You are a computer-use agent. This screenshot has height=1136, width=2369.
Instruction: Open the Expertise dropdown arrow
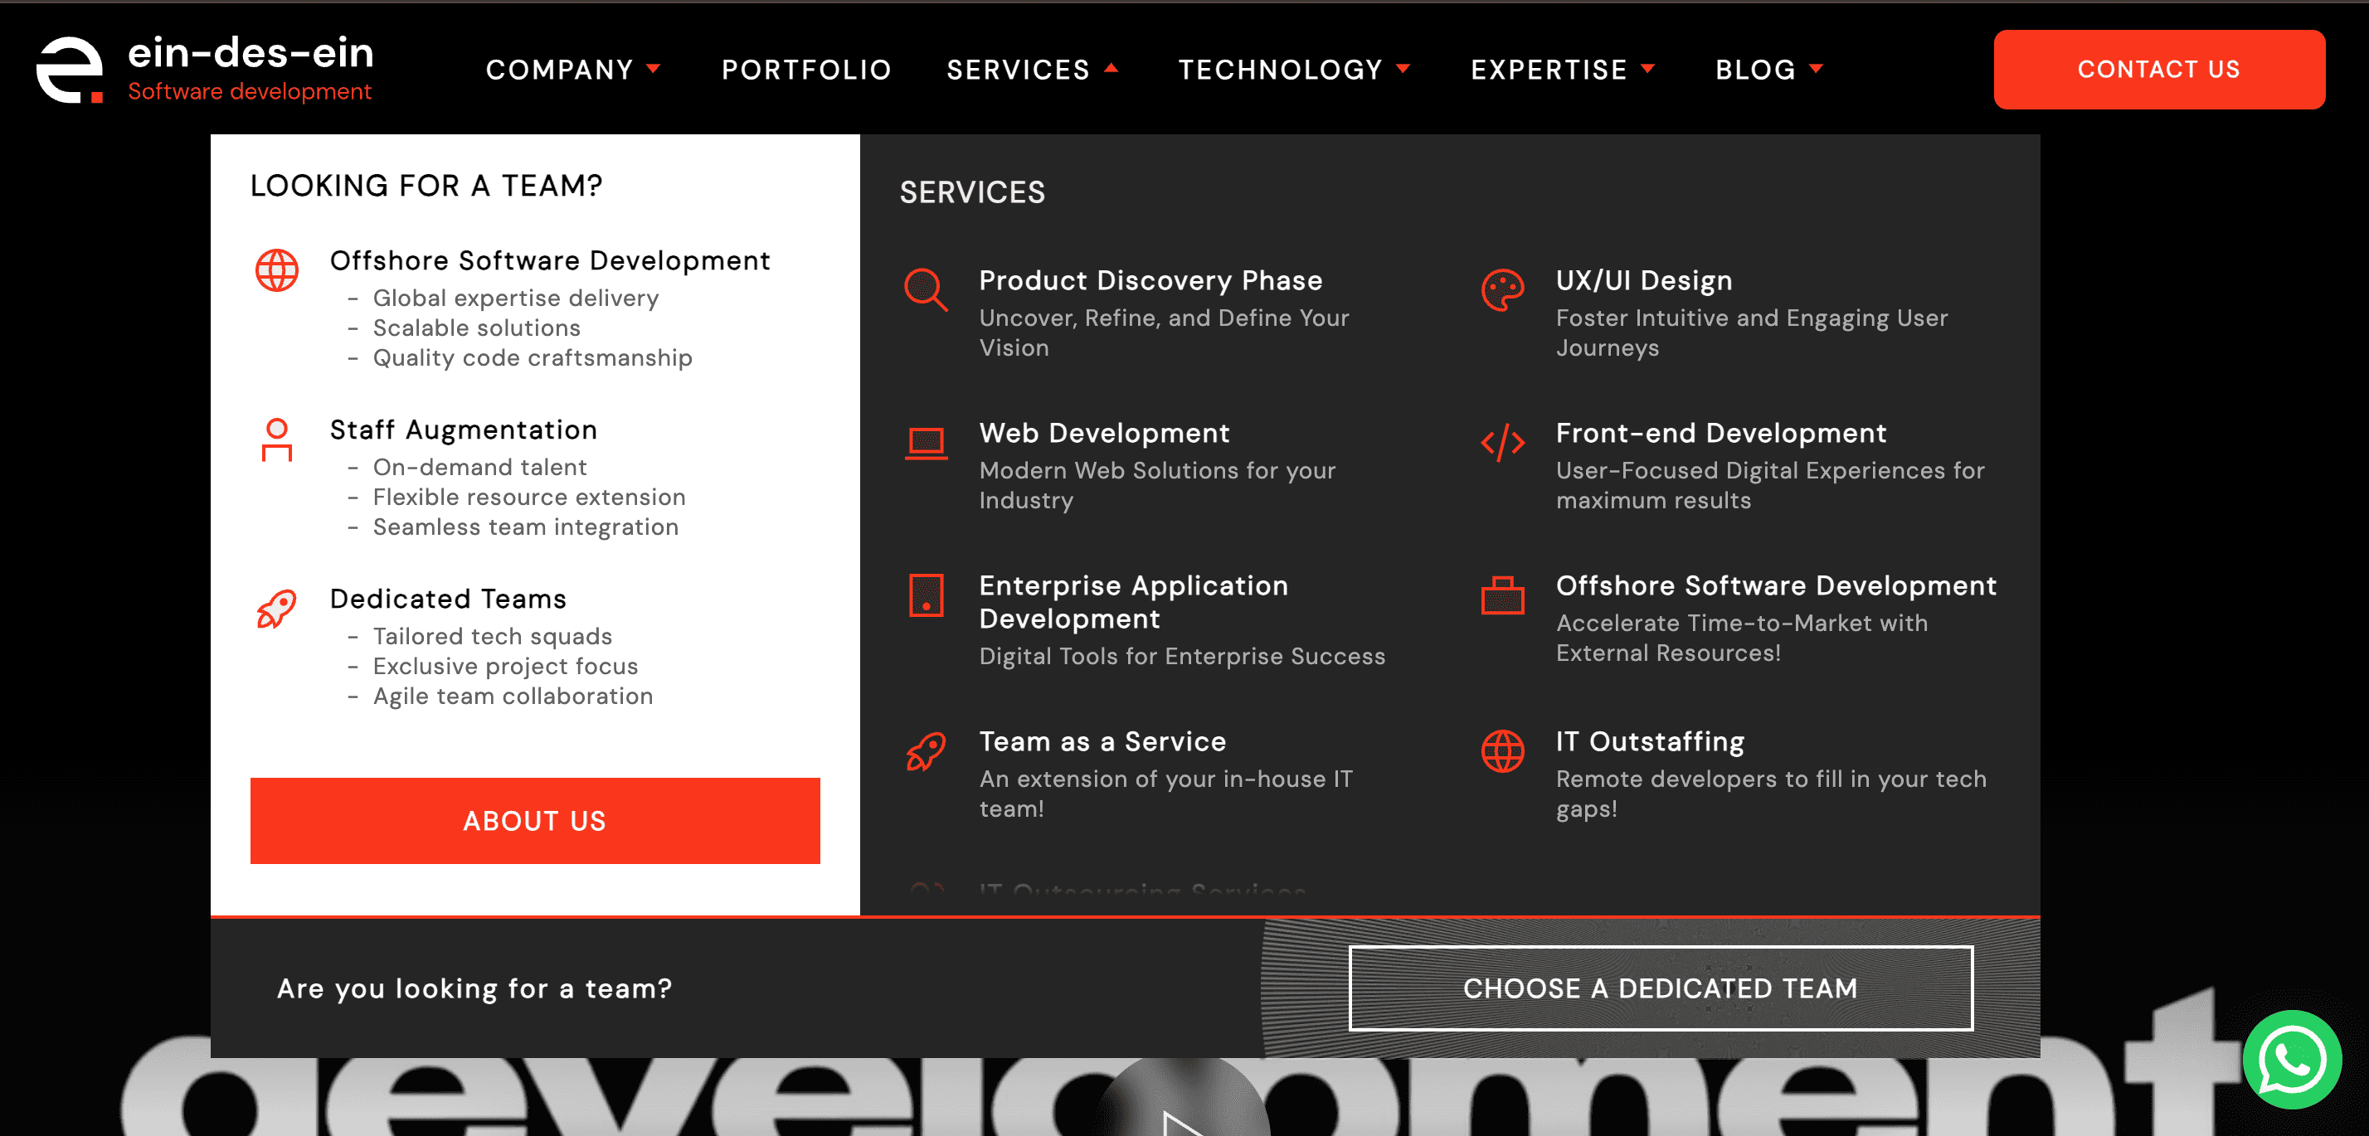pos(1647,69)
